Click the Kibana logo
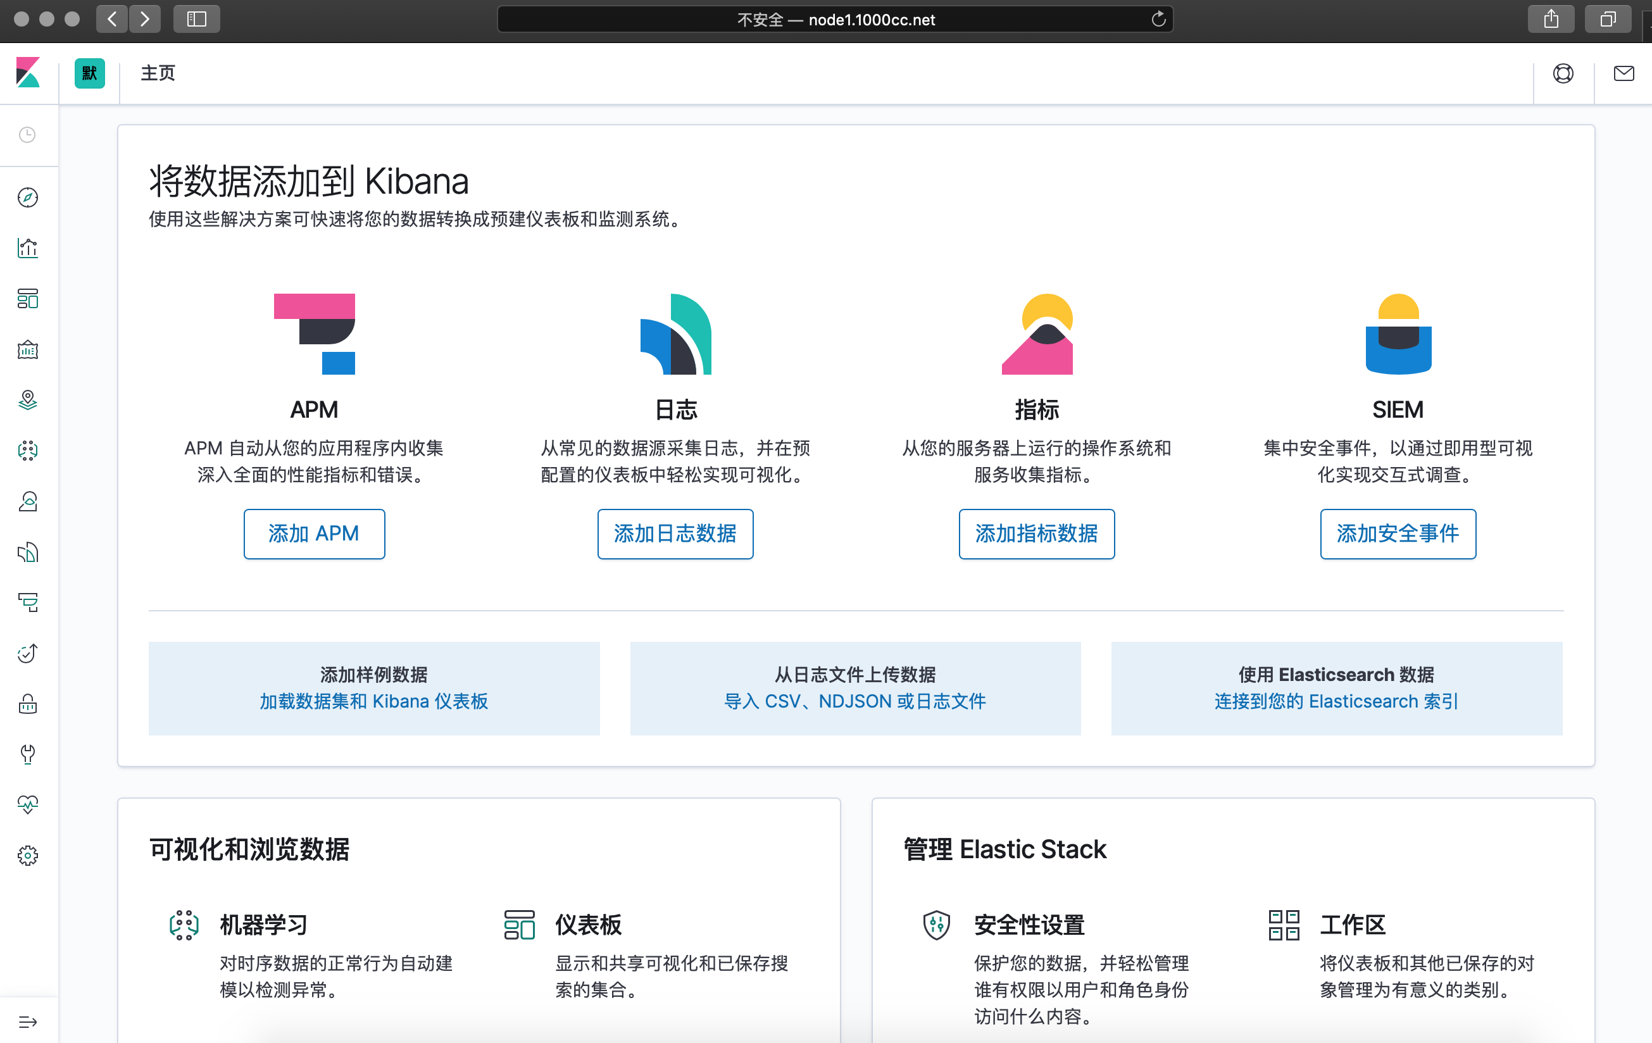This screenshot has height=1043, width=1652. pos(28,73)
